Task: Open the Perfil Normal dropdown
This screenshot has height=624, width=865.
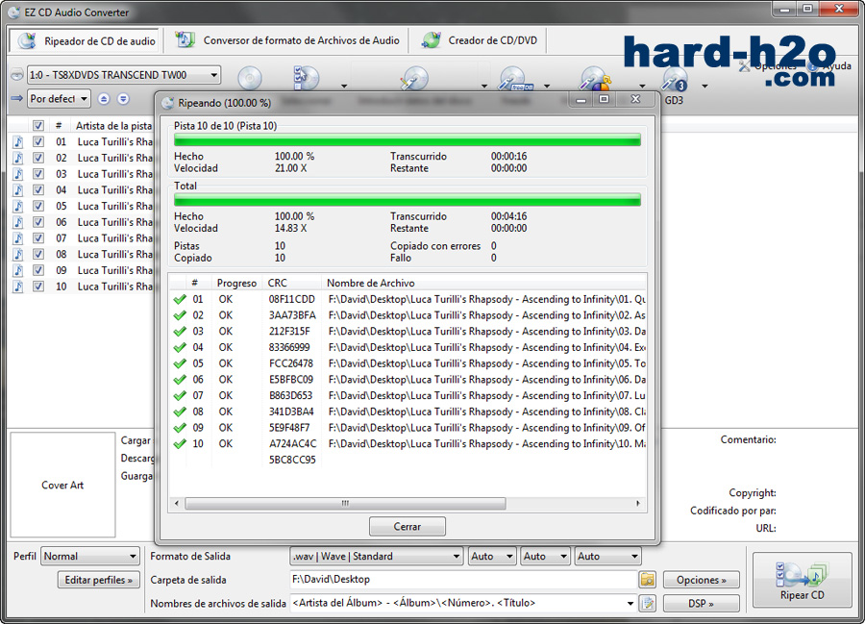Action: 90,556
